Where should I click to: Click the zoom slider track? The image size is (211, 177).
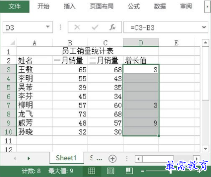click(171, 171)
